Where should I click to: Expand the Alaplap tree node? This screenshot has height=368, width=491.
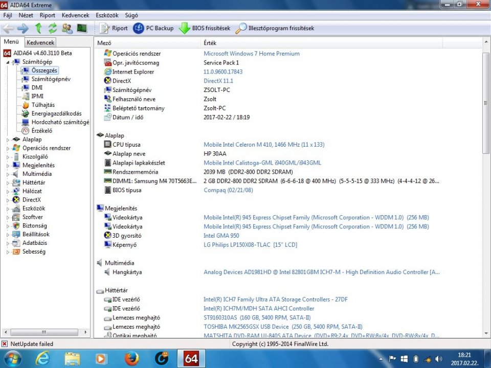(8, 140)
